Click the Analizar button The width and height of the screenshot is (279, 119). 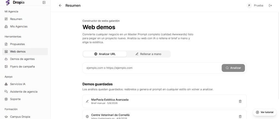pyautogui.click(x=233, y=68)
